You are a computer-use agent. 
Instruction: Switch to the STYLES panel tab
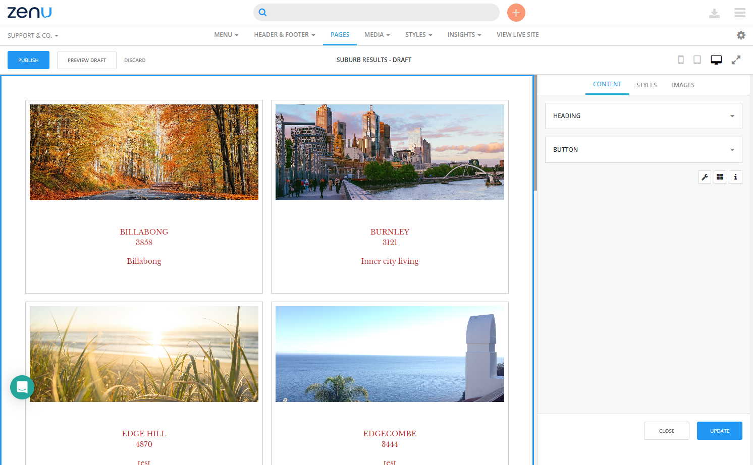tap(647, 85)
